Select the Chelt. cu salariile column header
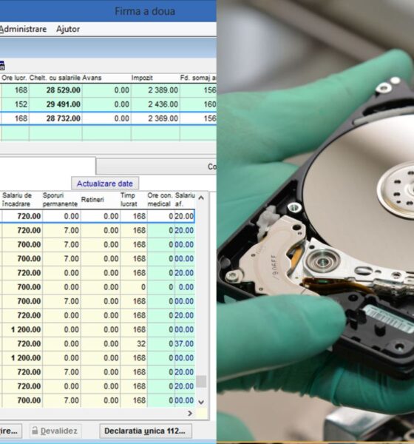The height and width of the screenshot is (444, 414). [55, 78]
